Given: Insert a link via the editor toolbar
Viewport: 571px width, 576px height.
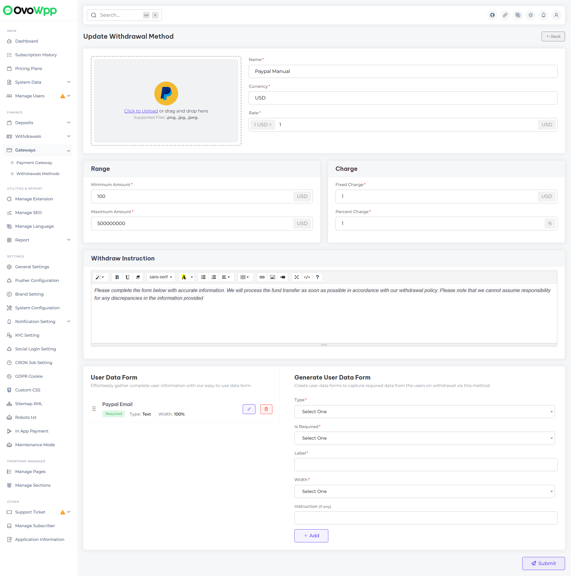Looking at the screenshot, I should pos(262,277).
